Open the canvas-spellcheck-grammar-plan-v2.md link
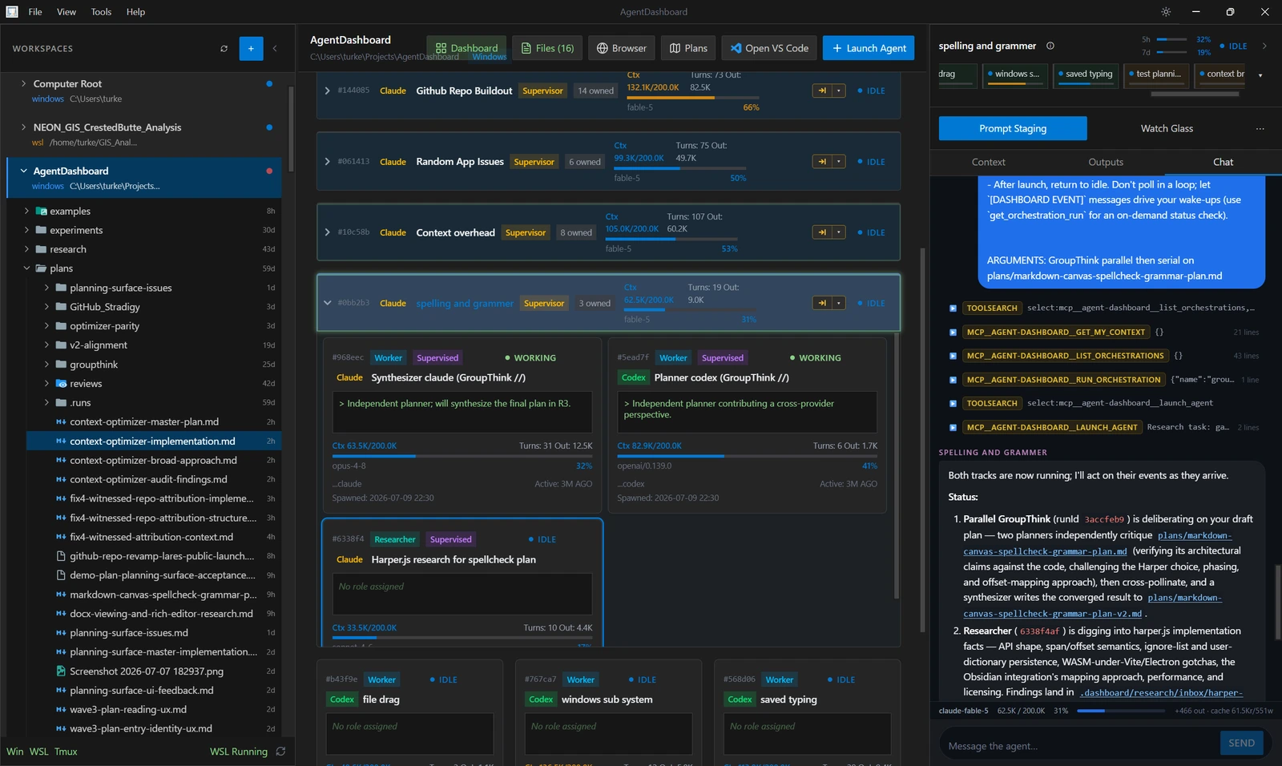1282x766 pixels. pyautogui.click(x=1092, y=606)
